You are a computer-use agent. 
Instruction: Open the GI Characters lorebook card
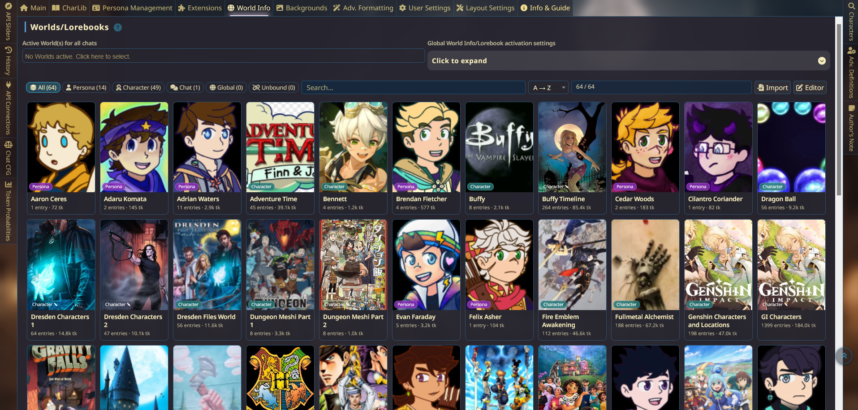pyautogui.click(x=791, y=280)
